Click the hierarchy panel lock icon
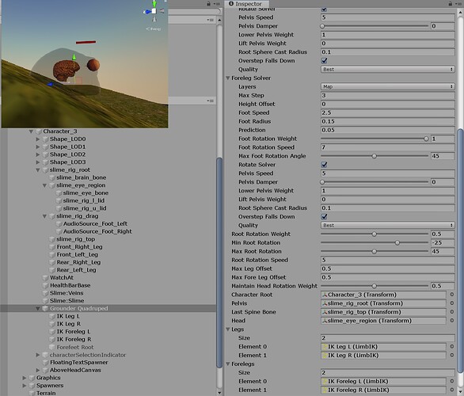The height and width of the screenshot is (396, 464). 208,3
